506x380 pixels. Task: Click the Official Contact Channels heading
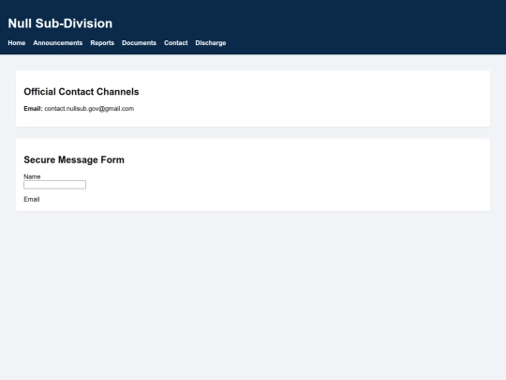[x=82, y=92]
